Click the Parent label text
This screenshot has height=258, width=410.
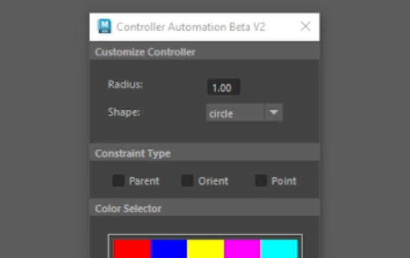pos(144,181)
